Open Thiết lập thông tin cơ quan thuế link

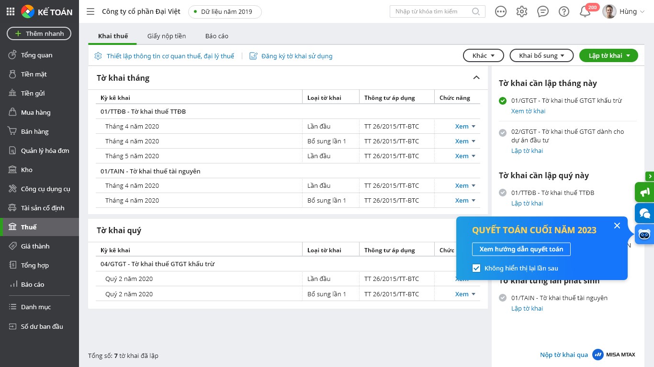point(164,56)
